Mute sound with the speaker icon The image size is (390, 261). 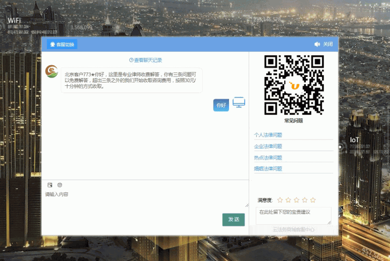pyautogui.click(x=317, y=44)
